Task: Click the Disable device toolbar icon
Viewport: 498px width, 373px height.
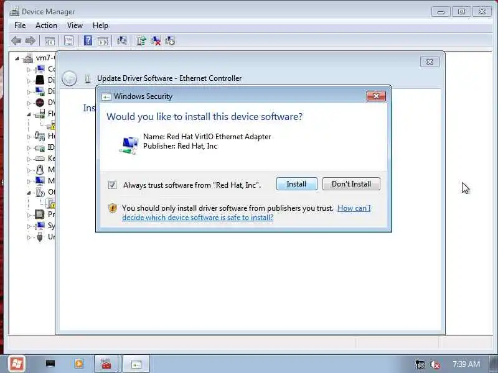Action: coord(170,40)
